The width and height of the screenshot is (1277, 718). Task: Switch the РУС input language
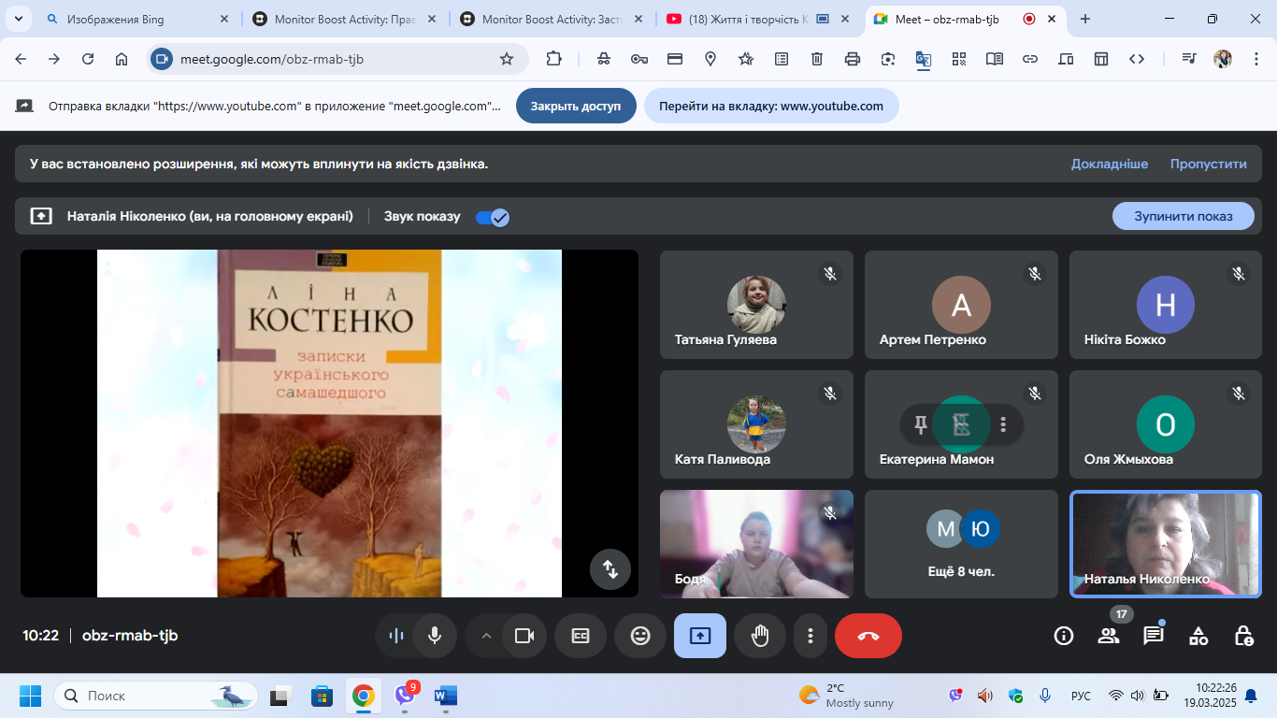[1081, 696]
